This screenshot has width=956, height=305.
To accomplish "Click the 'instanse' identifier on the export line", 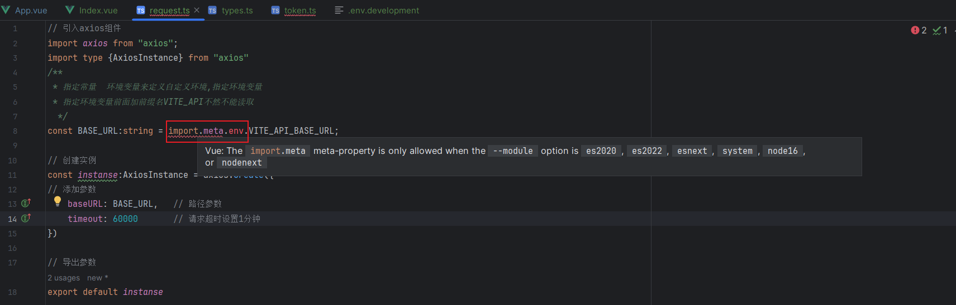I will [143, 292].
